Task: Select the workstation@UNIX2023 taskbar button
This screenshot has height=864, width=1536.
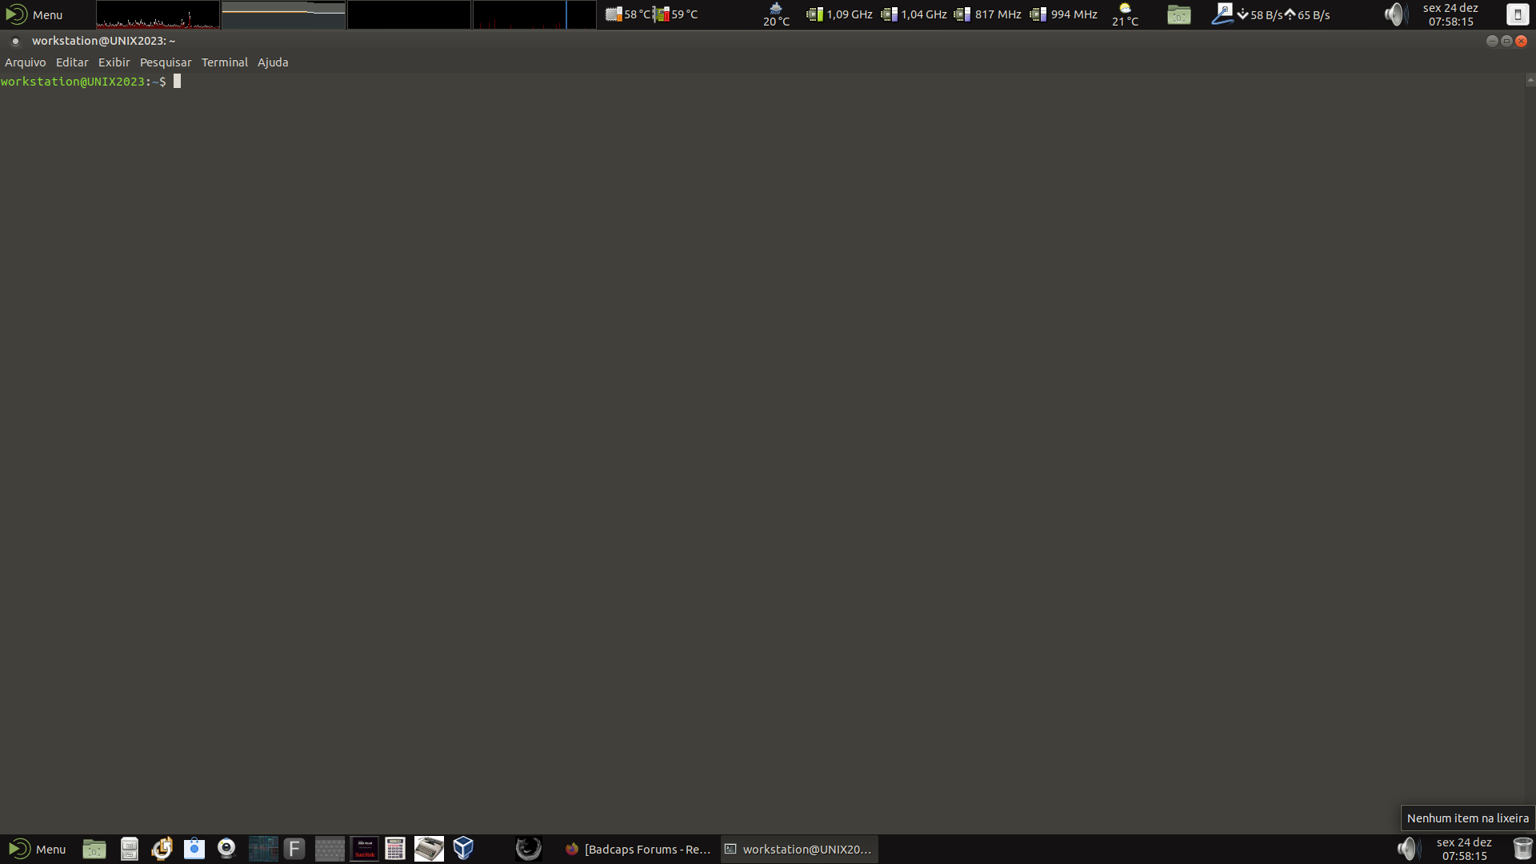Action: (798, 849)
